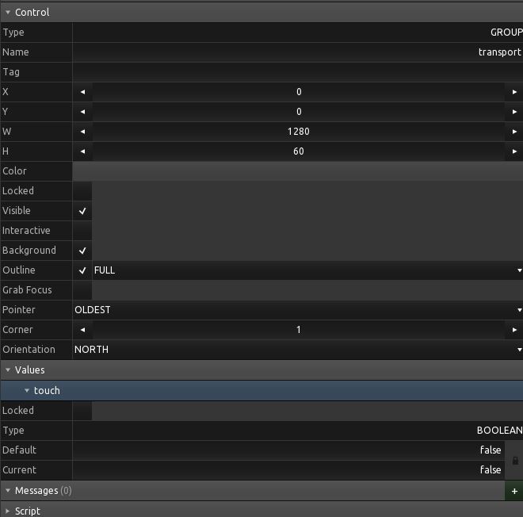
Task: Open the Orientation NORTH dropdown
Action: [x=297, y=350]
